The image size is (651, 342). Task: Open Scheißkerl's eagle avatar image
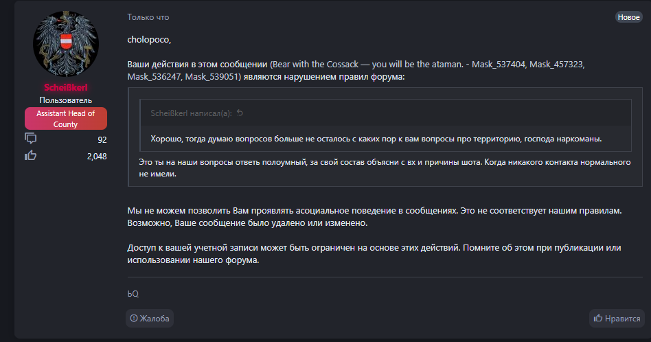pyautogui.click(x=66, y=45)
